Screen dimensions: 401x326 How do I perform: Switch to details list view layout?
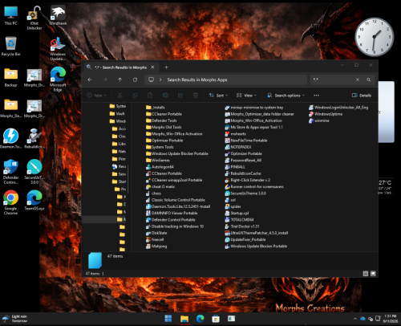pyautogui.click(x=366, y=274)
